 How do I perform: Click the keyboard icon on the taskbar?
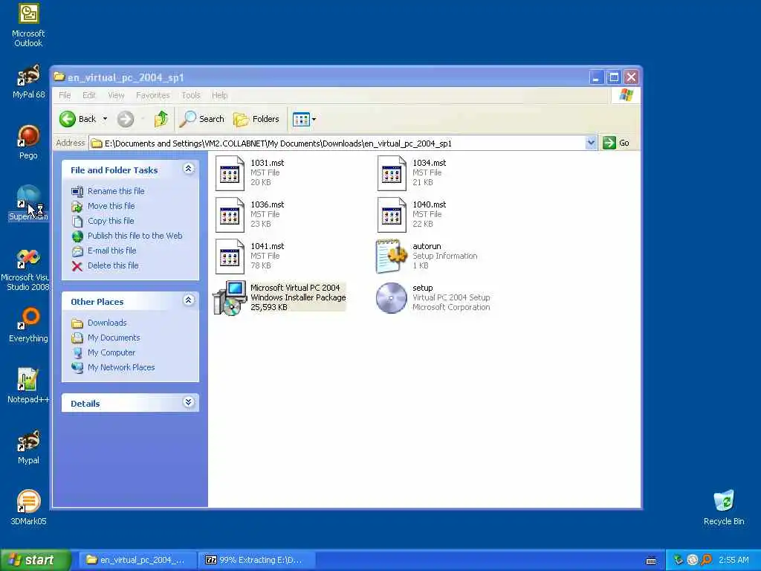(x=651, y=561)
